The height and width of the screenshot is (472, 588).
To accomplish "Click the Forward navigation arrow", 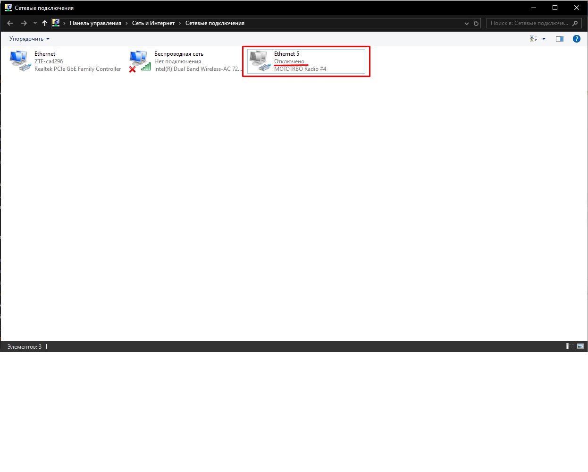I will 24,23.
